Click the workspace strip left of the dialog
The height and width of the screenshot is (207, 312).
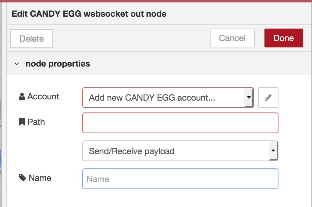(3, 103)
